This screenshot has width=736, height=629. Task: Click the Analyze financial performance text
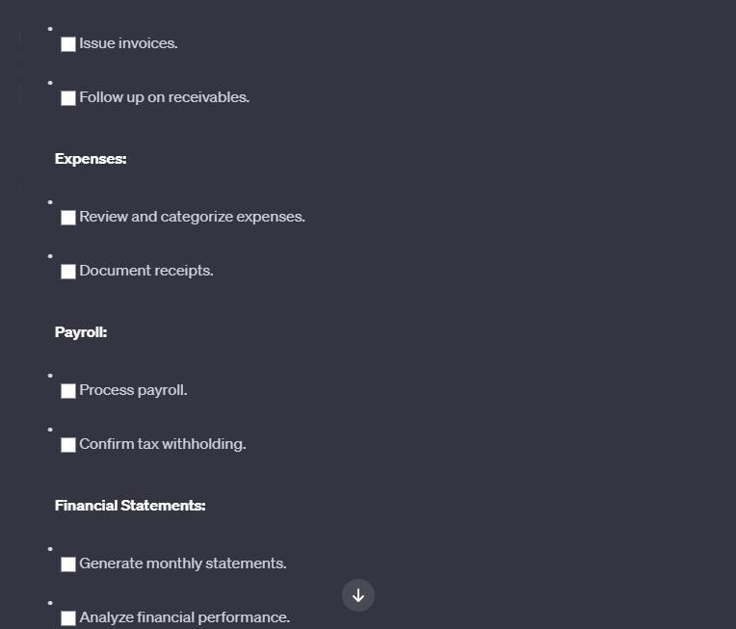tap(184, 617)
